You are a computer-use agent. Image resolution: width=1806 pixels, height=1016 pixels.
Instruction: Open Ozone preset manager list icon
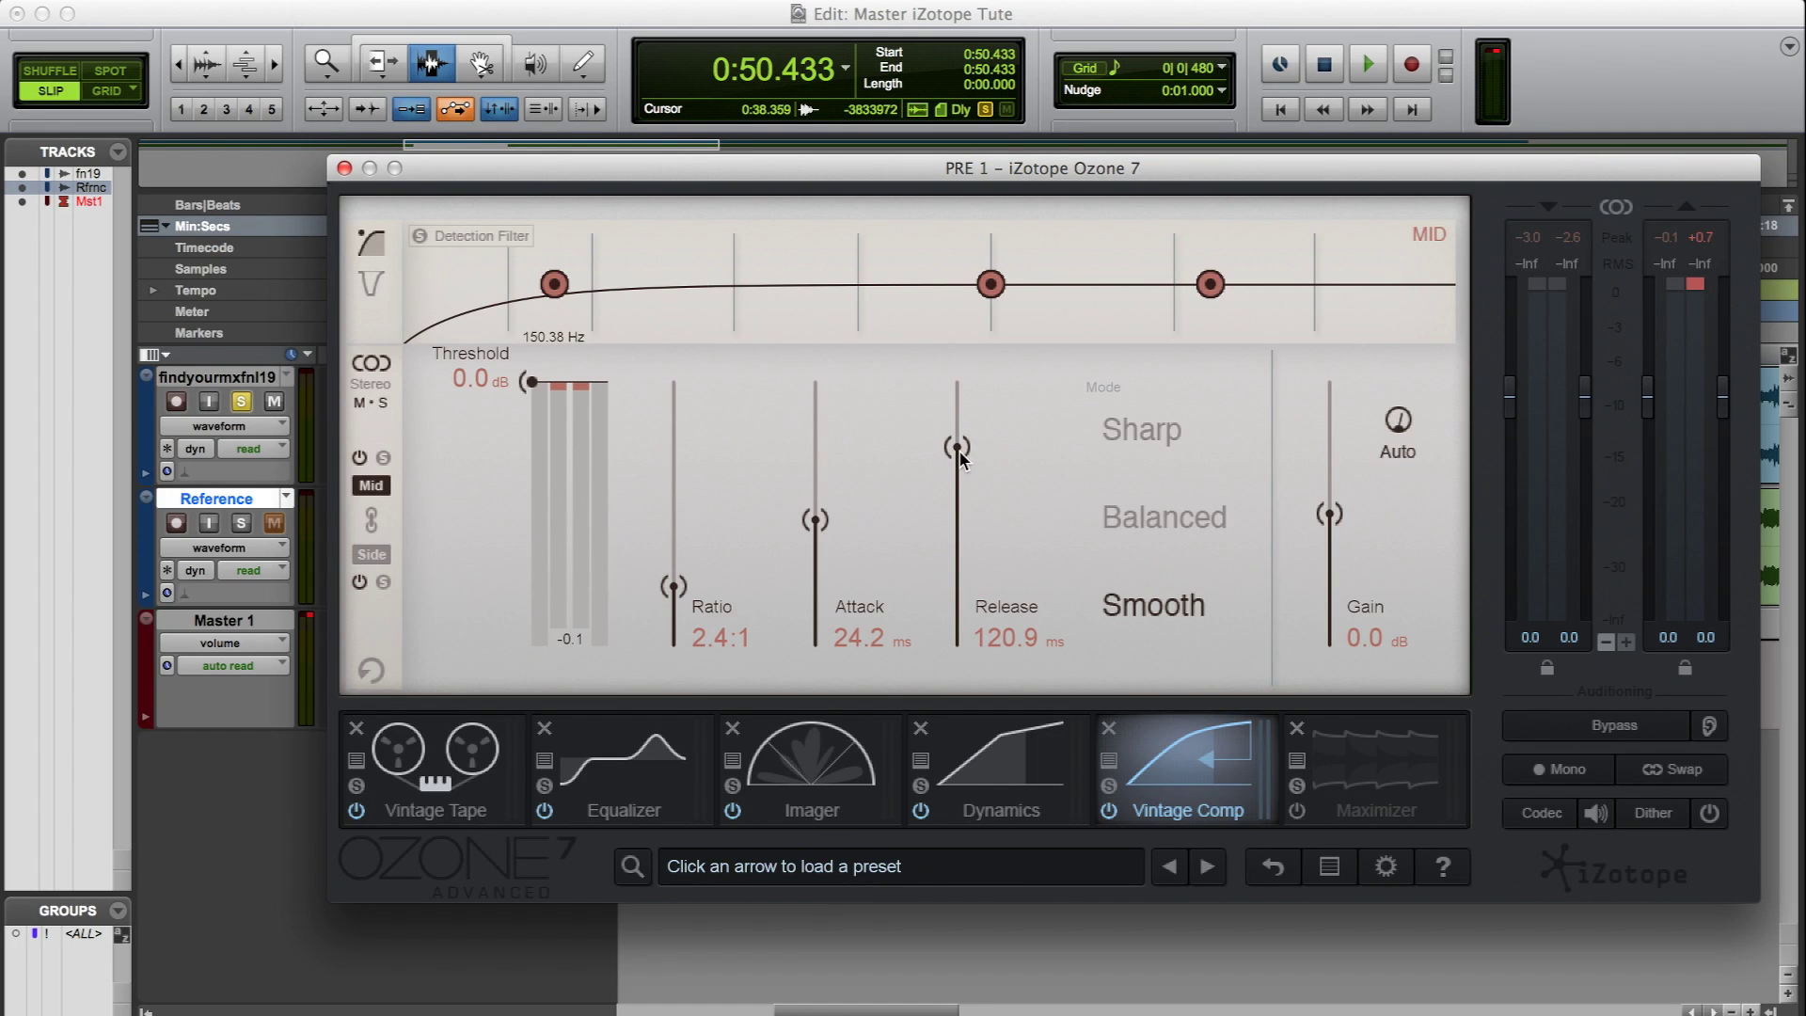click(x=1329, y=866)
